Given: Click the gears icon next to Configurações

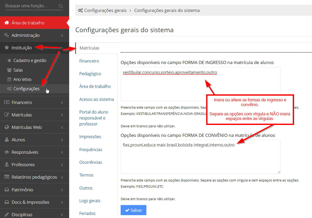Looking at the screenshot, I should tap(9, 89).
